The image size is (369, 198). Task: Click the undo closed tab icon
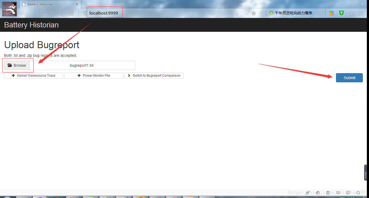pyautogui.click(x=62, y=13)
